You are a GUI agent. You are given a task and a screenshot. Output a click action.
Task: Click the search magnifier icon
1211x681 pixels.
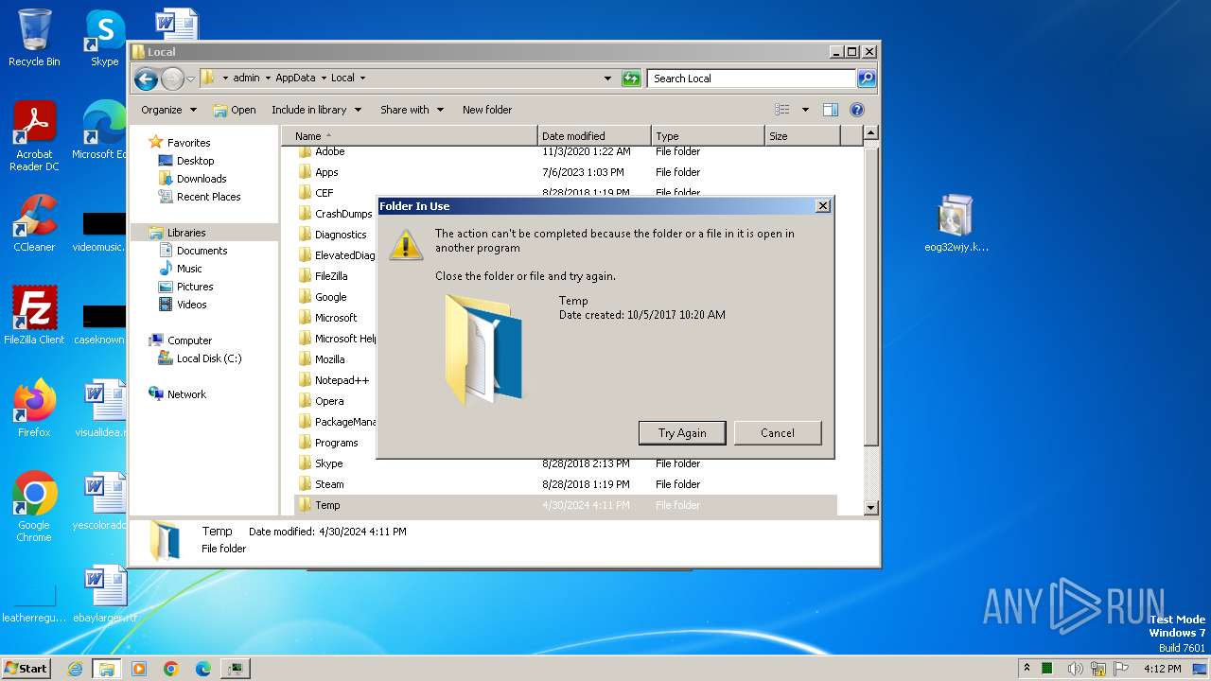pos(866,79)
